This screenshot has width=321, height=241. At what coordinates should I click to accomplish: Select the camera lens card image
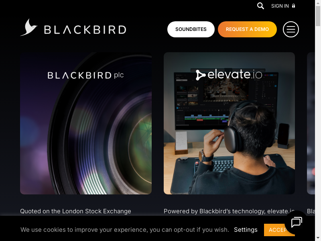(x=86, y=123)
